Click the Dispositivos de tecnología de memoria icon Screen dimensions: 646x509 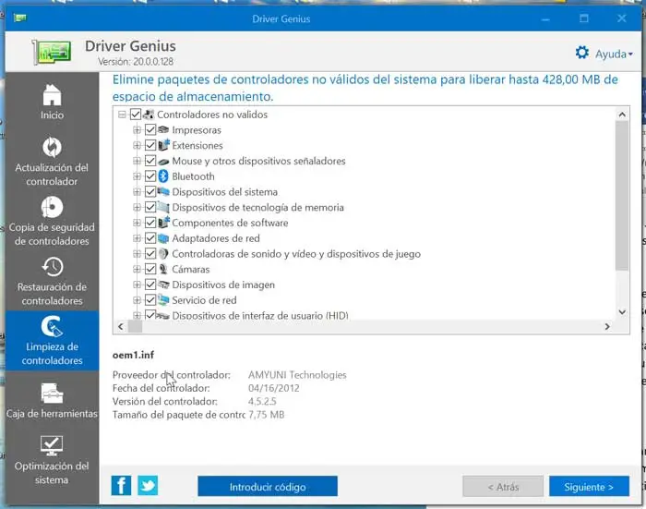pos(163,207)
